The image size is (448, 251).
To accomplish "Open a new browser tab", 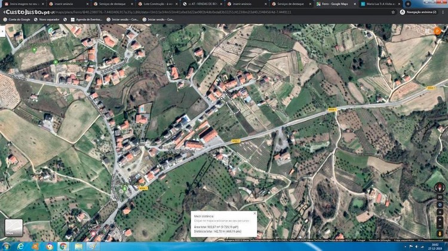I will click(408, 4).
